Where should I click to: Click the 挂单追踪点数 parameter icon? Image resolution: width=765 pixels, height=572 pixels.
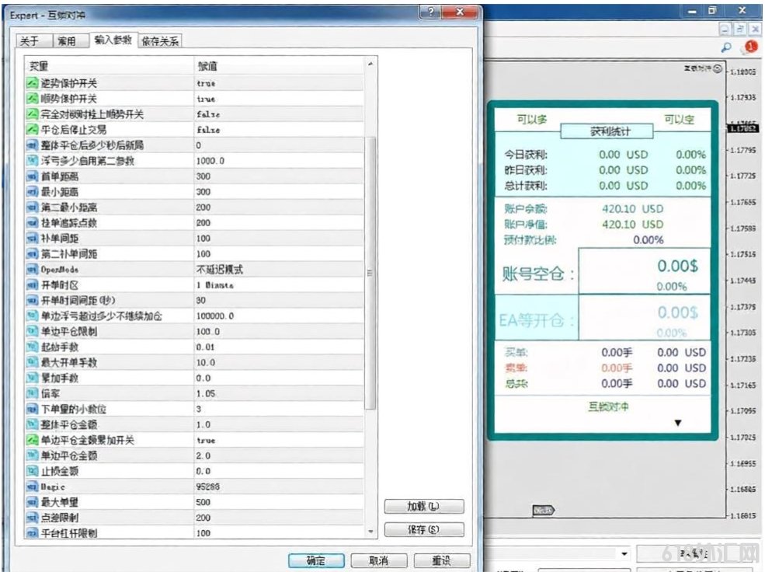point(32,223)
